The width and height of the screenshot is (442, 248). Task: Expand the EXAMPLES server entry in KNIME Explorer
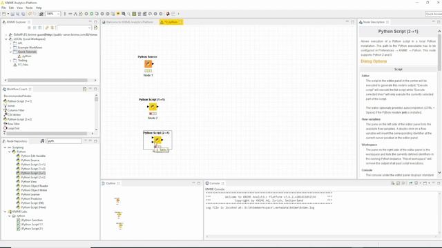pyautogui.click(x=6, y=34)
